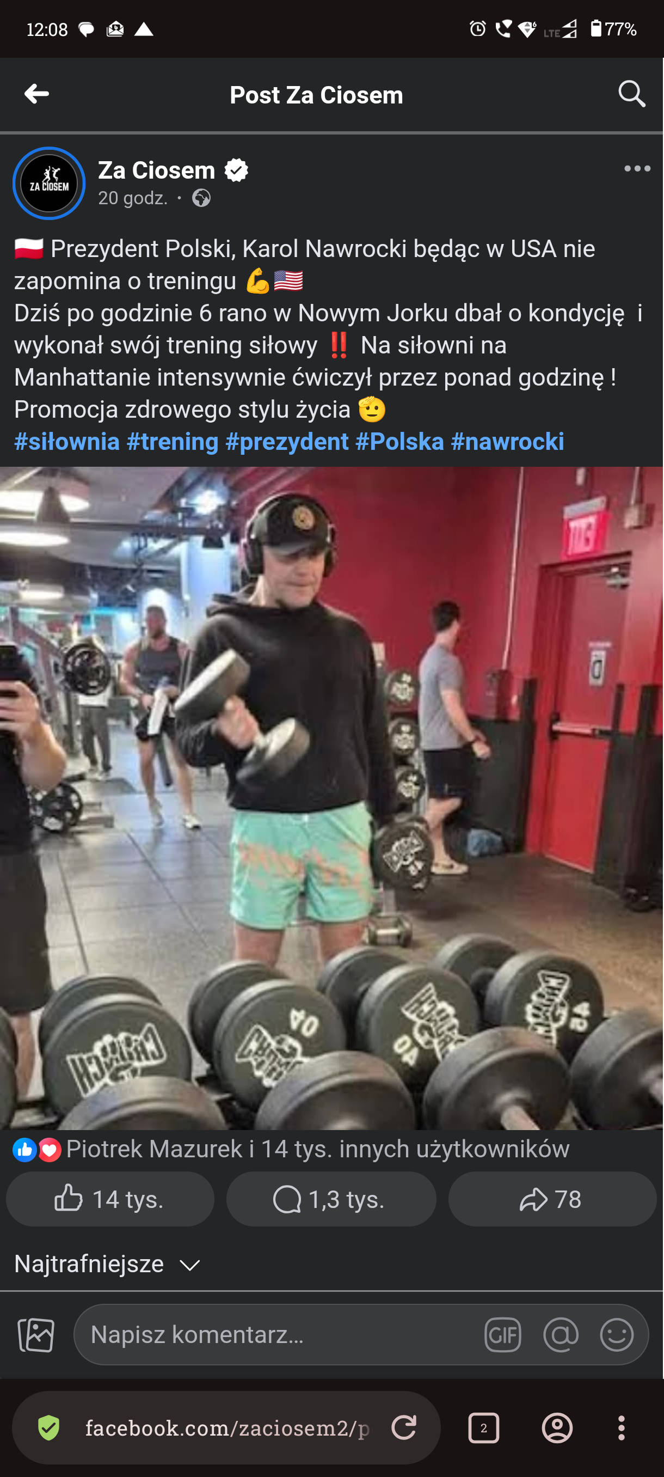Open the #siłownia hashtag link
664x1477 pixels.
tap(66, 442)
